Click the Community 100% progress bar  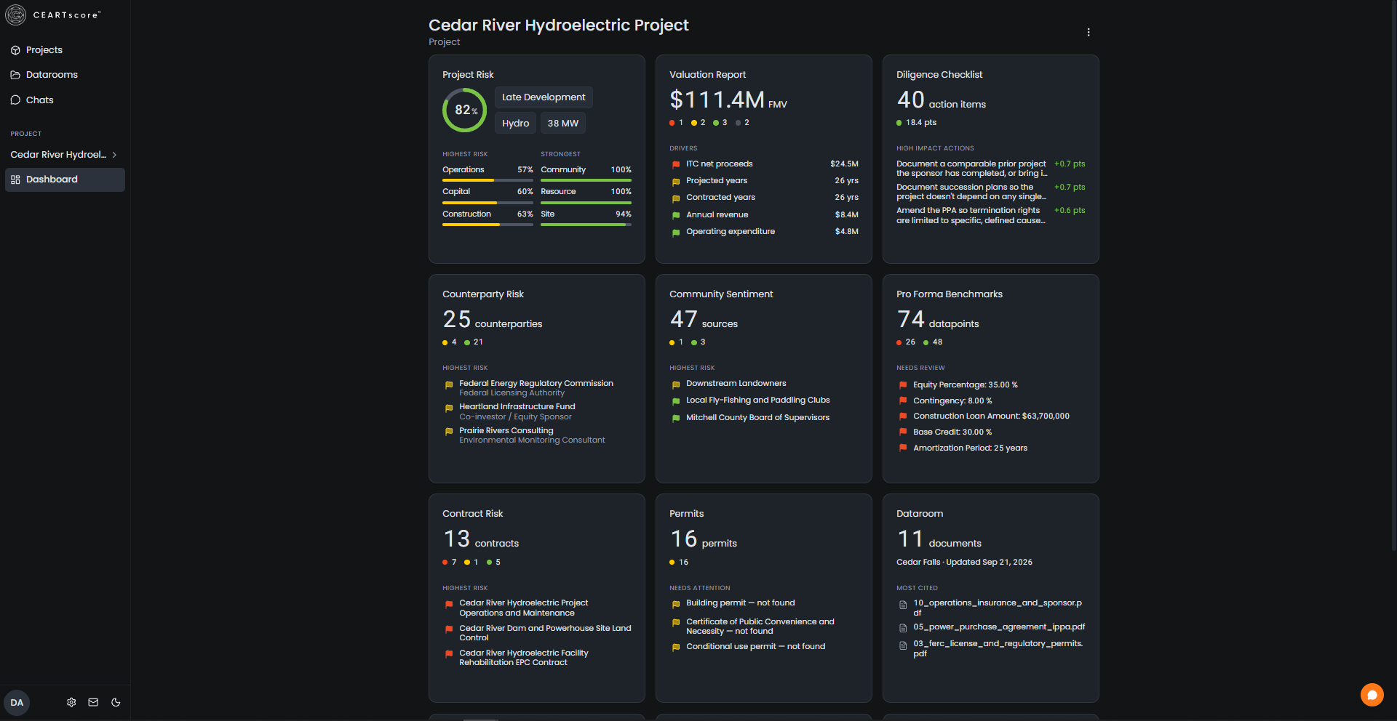coord(586,180)
